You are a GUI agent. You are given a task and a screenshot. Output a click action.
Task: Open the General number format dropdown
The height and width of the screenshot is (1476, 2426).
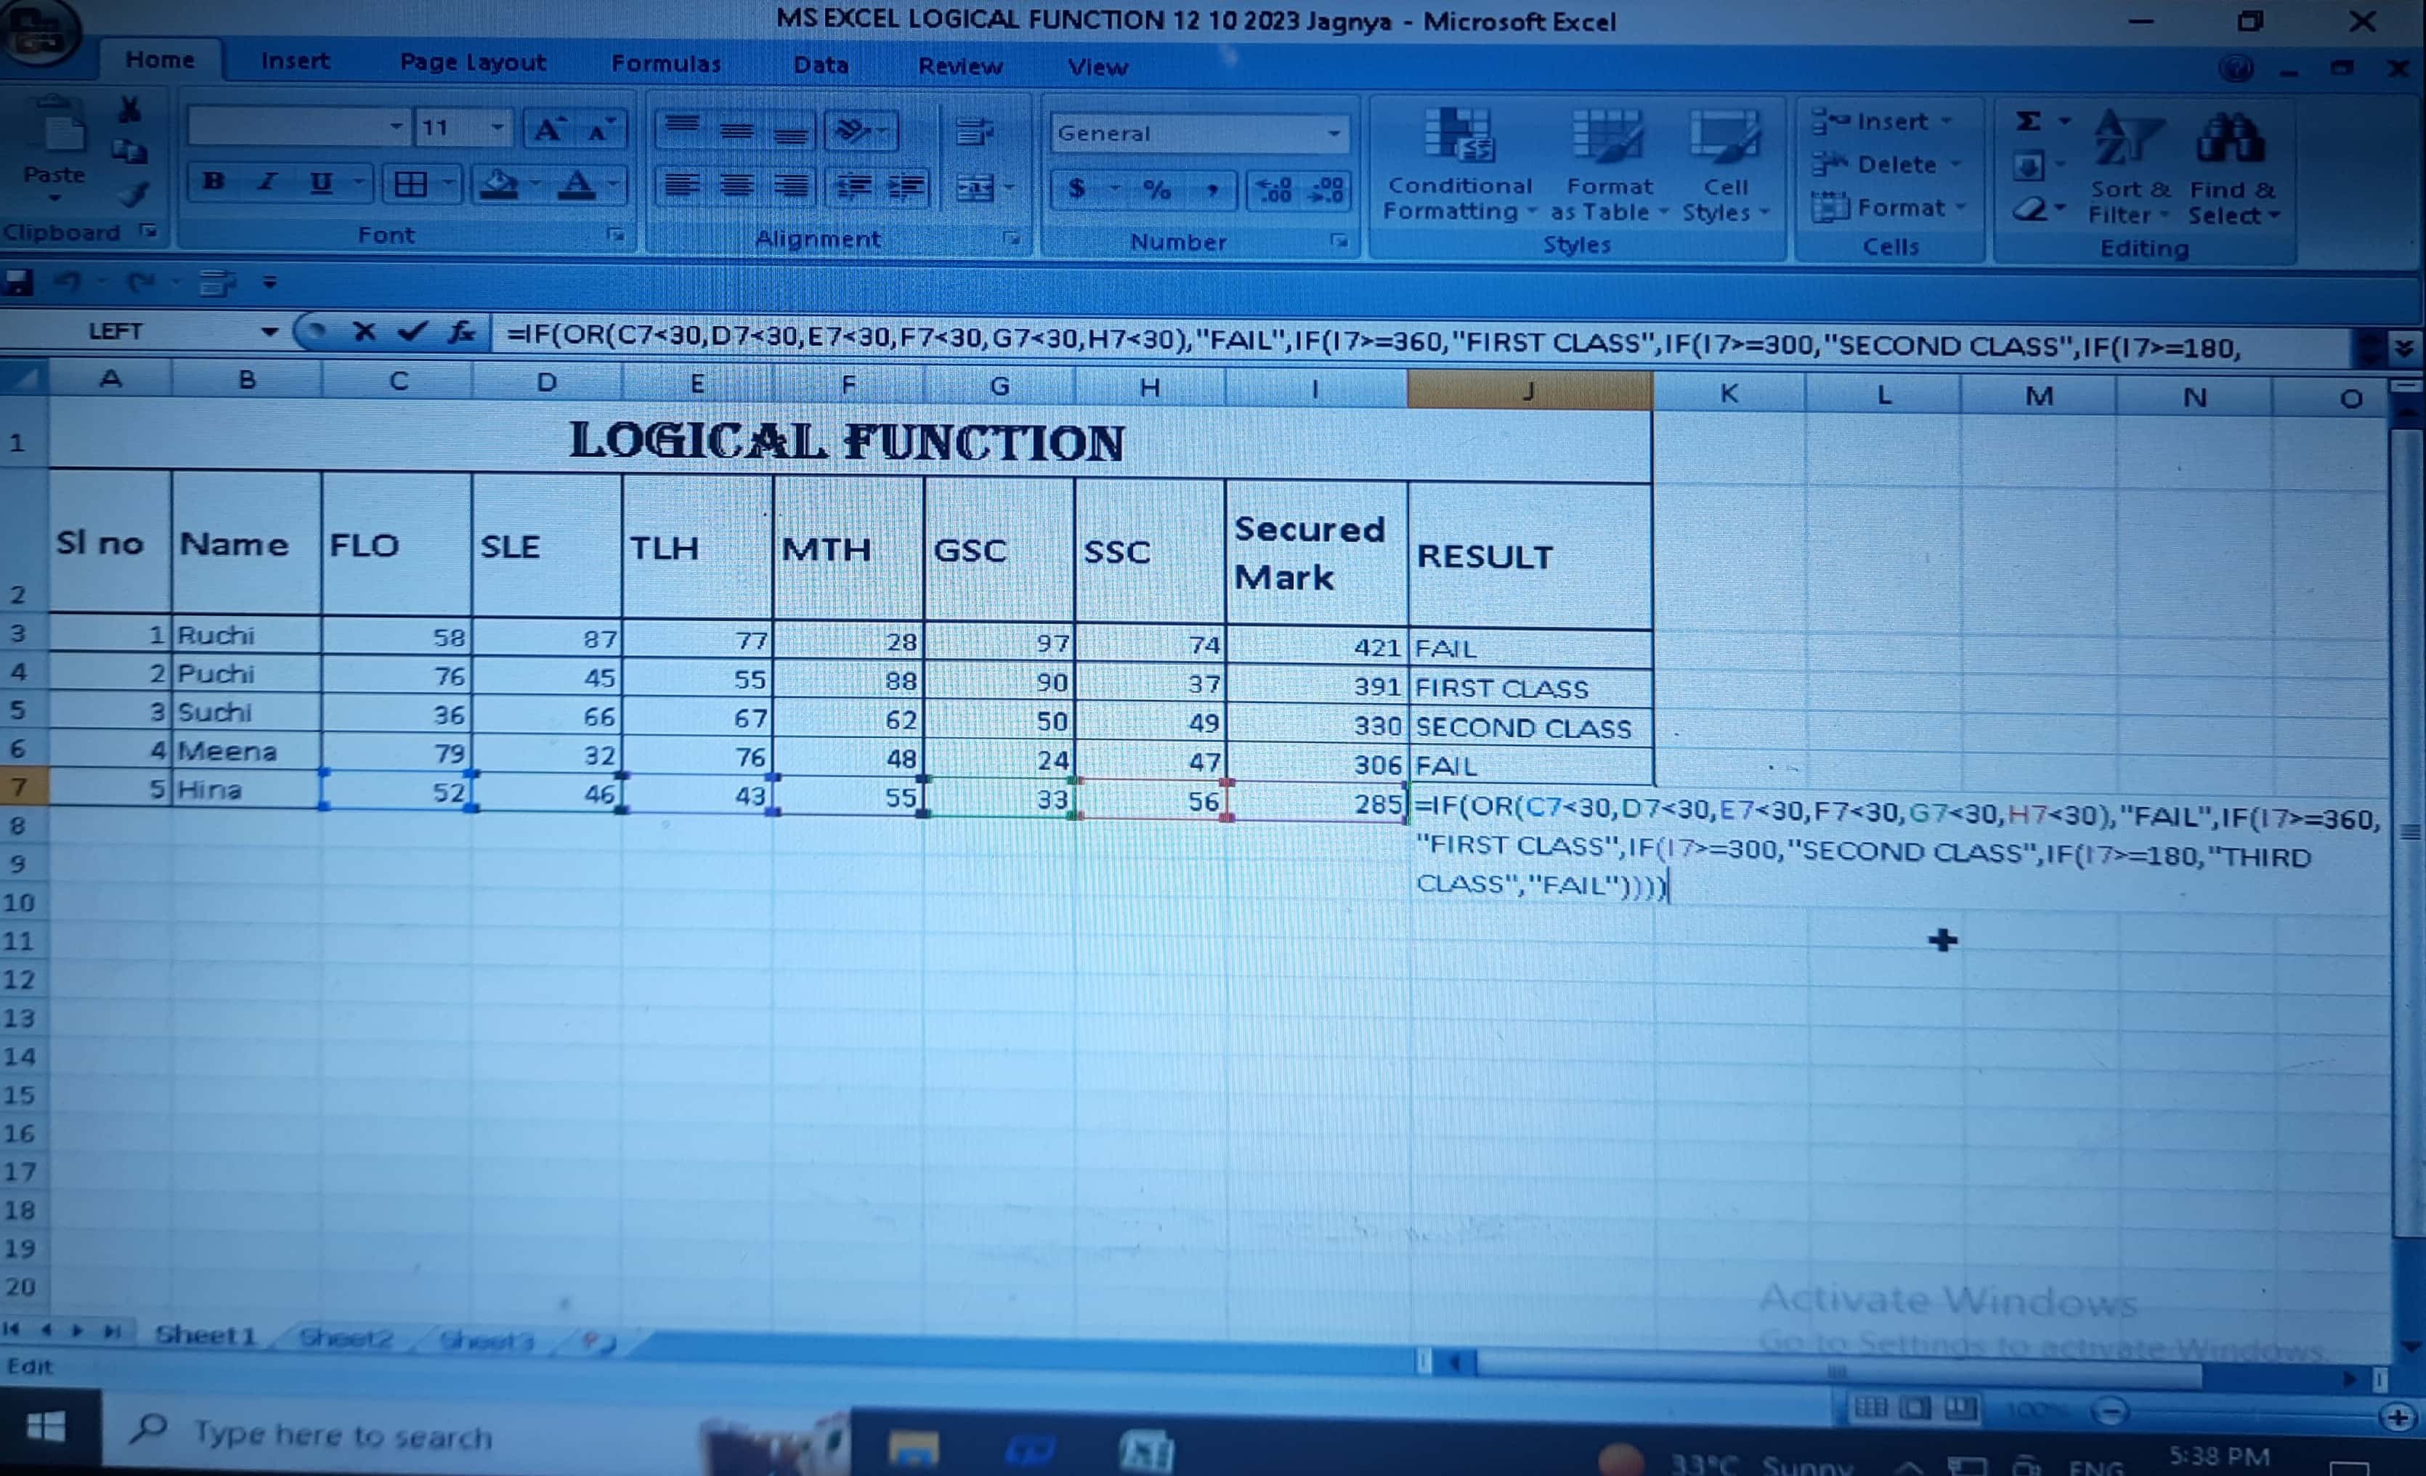click(1333, 133)
